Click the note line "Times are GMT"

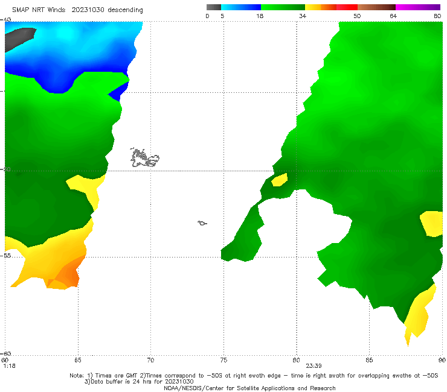(117, 376)
